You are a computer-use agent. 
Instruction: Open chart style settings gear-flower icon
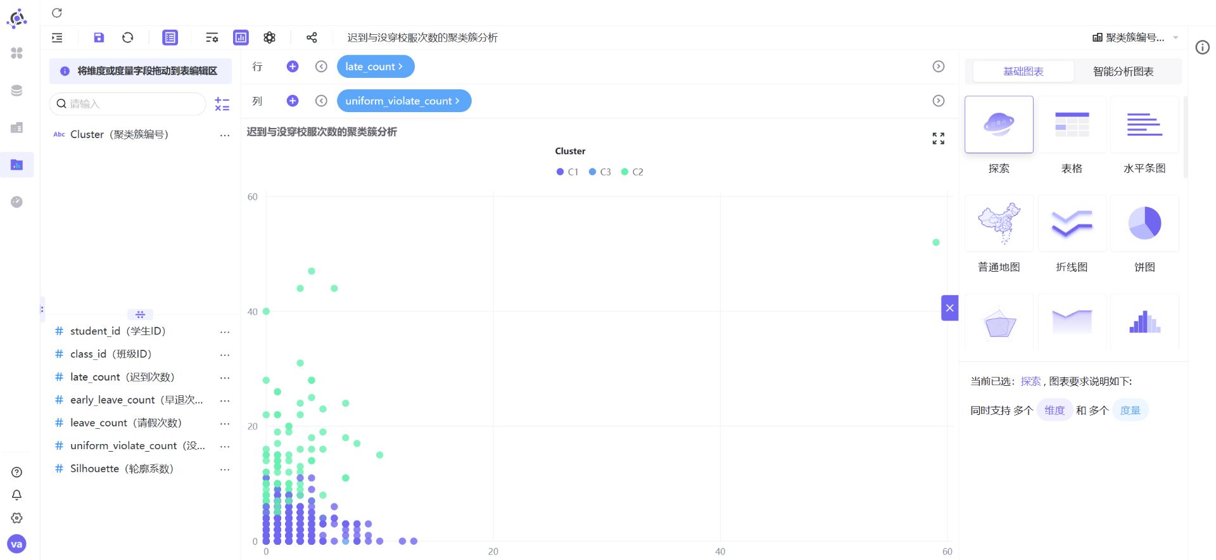(x=270, y=37)
